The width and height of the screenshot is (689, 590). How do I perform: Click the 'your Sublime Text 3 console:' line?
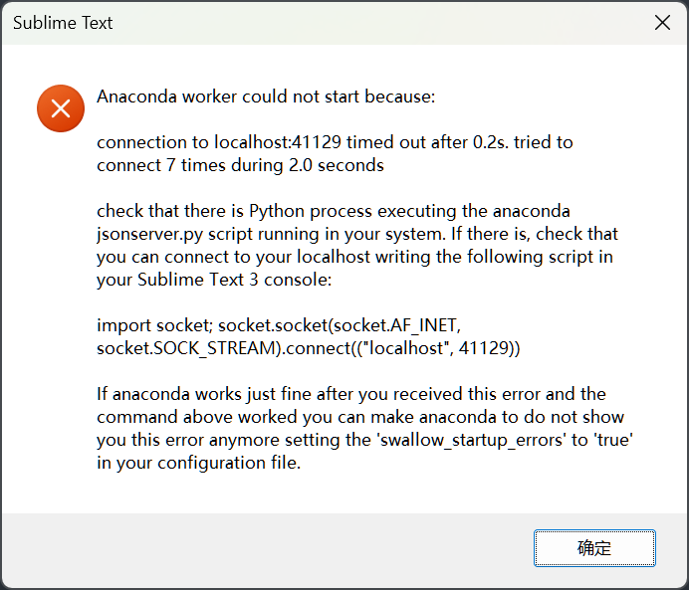(x=214, y=280)
